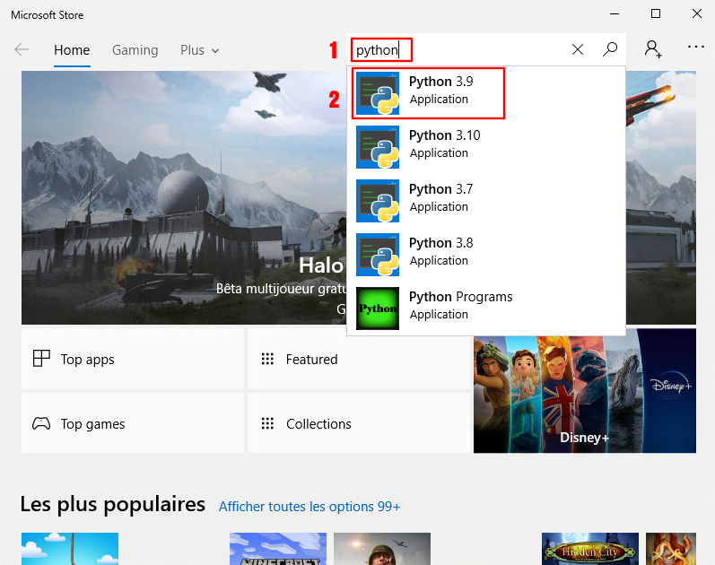
Task: Open the user account sign-in icon
Action: point(653,49)
